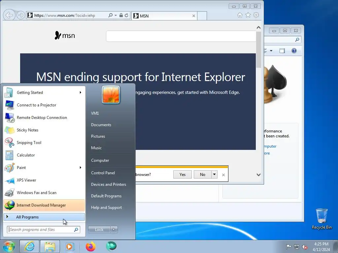Open IE Tools gear menu
338x253 pixels.
[256, 15]
